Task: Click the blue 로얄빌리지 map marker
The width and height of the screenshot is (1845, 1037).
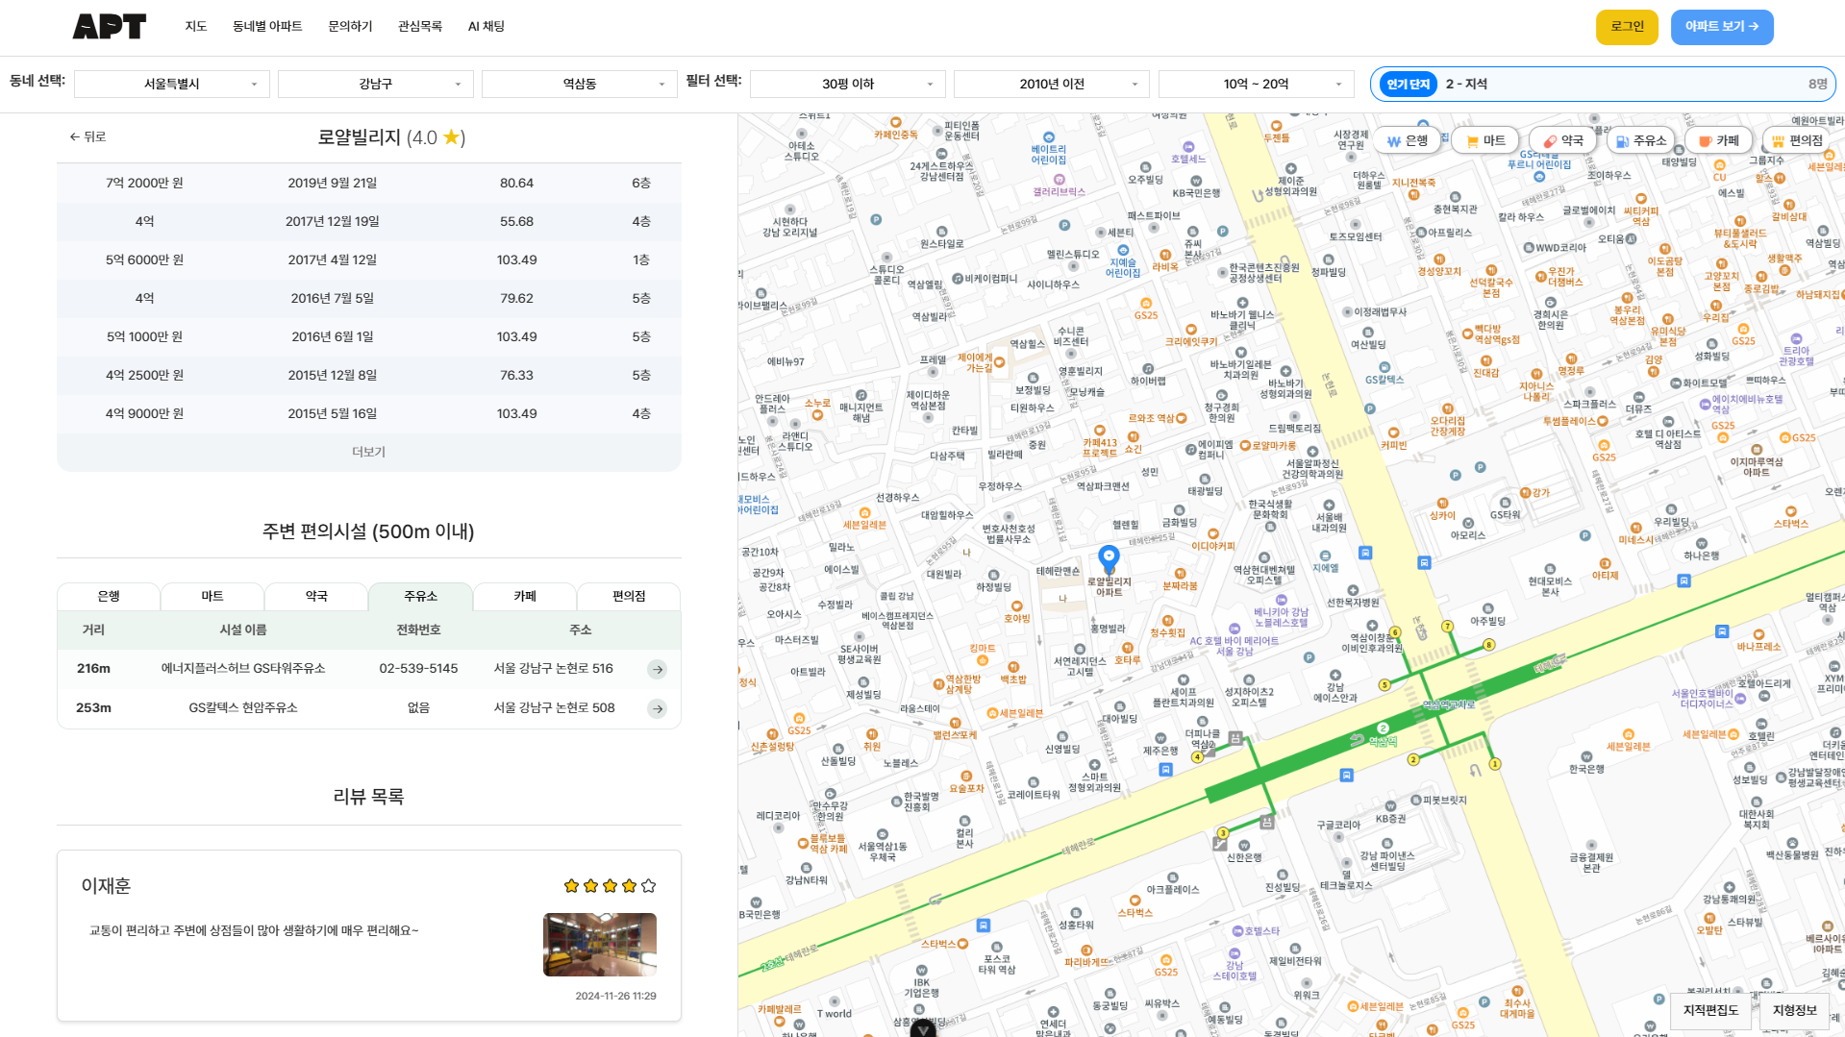Action: [1109, 557]
